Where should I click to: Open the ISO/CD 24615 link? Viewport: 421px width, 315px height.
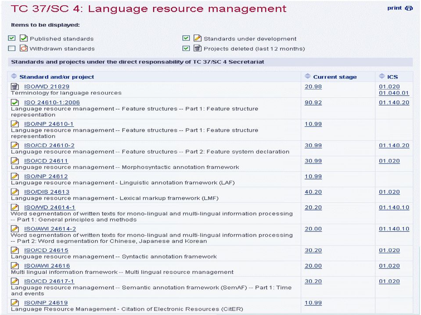tap(46, 251)
